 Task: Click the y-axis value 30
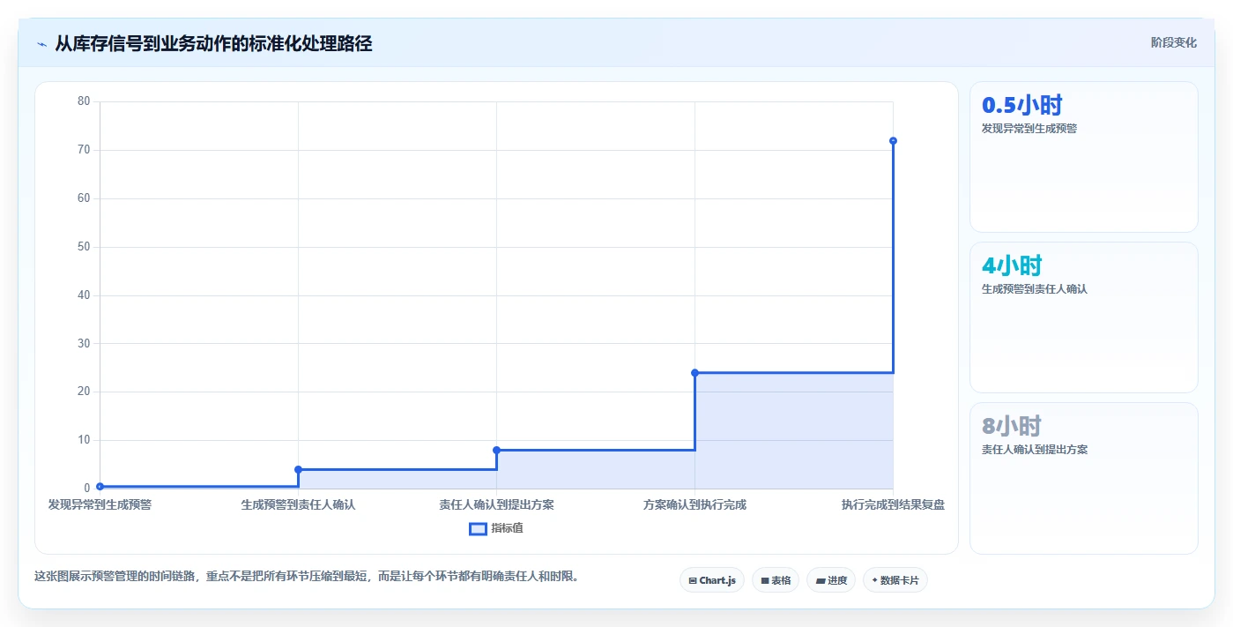85,343
